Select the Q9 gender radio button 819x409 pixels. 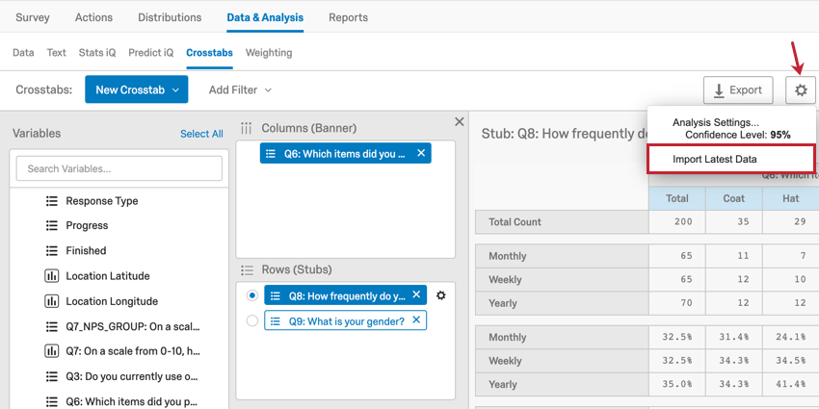click(x=252, y=320)
